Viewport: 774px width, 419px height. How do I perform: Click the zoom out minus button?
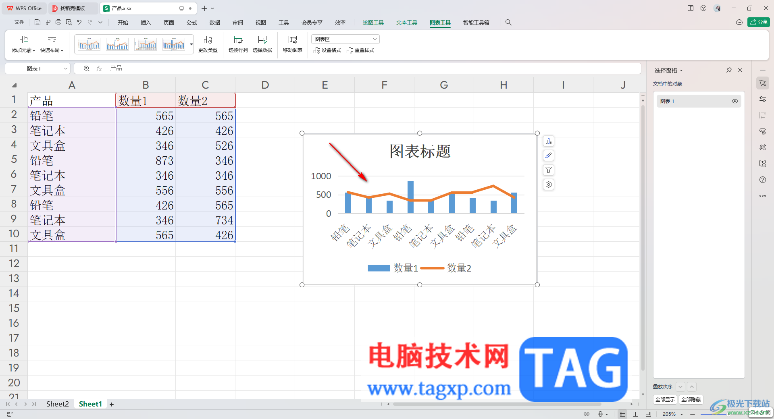tap(693, 414)
